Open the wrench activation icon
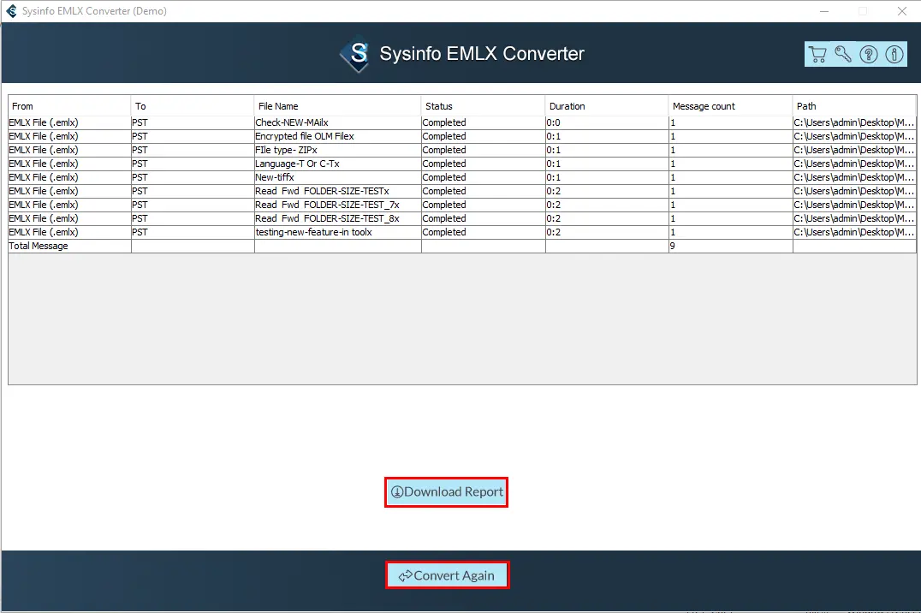Image resolution: width=921 pixels, height=613 pixels. point(843,54)
